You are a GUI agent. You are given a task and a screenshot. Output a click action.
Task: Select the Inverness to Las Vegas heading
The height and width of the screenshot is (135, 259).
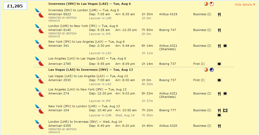click(x=89, y=4)
